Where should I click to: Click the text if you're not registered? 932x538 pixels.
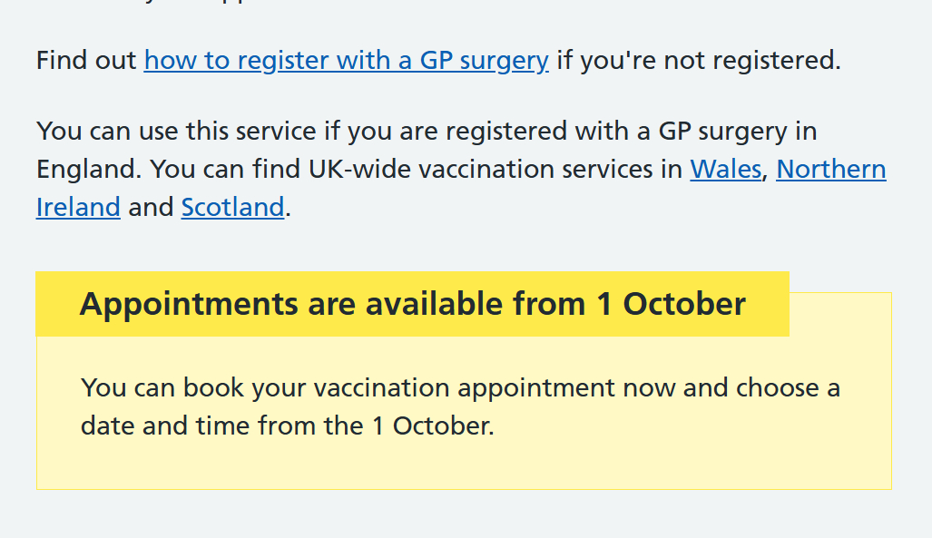pos(698,61)
